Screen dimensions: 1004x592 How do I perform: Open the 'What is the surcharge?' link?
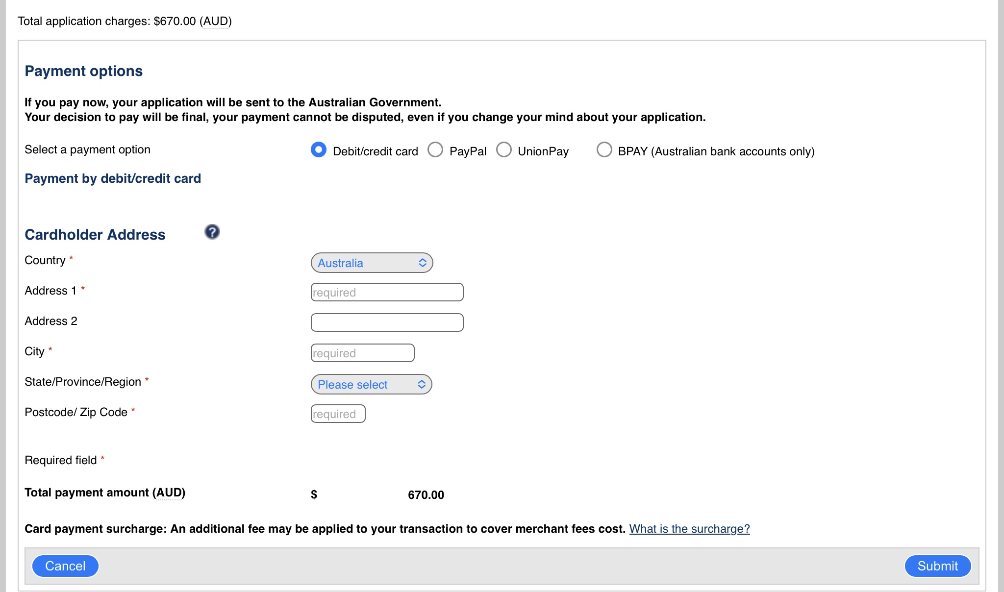689,529
